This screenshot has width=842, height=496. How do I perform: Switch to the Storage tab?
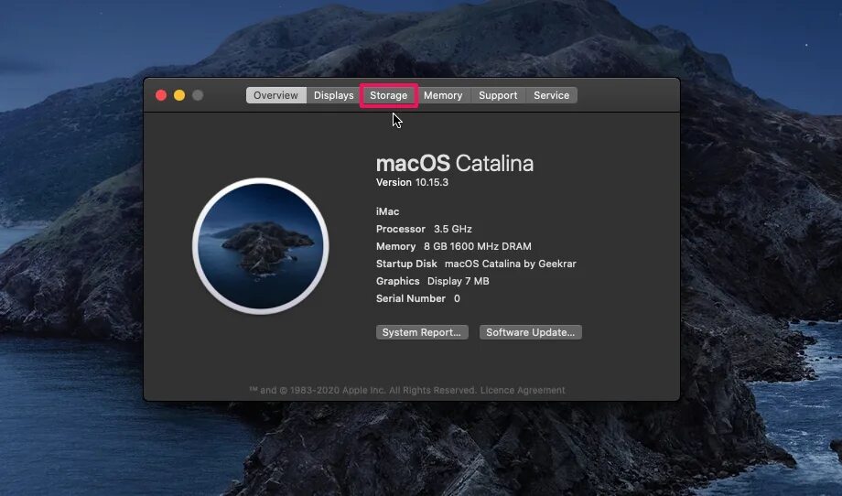[x=388, y=95]
